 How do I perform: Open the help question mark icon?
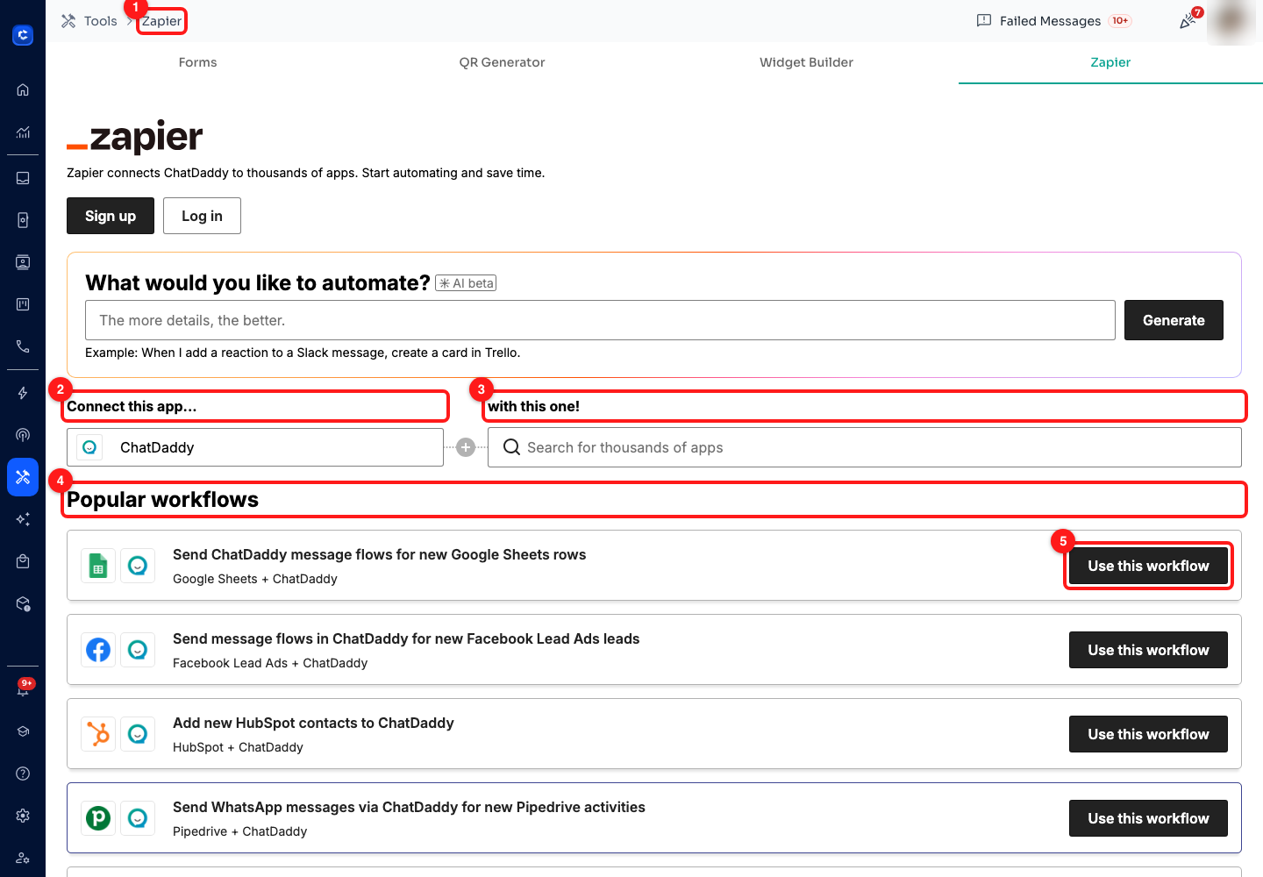pos(23,774)
